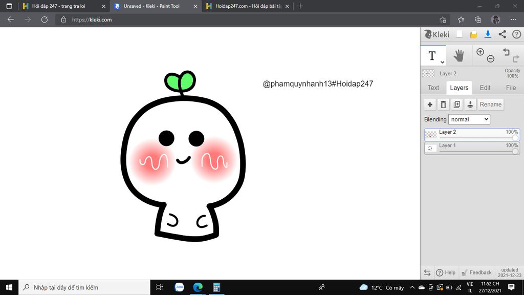Open the notification center
Image resolution: width=524 pixels, height=295 pixels.
point(511,287)
